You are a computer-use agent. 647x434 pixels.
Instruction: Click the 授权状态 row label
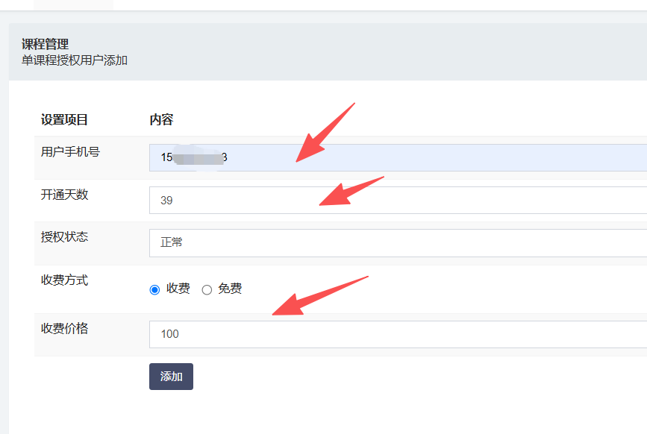point(64,237)
